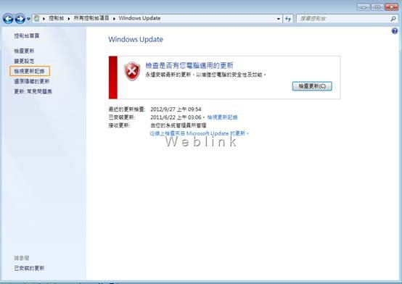Click 檢查更新 link in sidebar
The width and height of the screenshot is (402, 284).
pyautogui.click(x=24, y=51)
